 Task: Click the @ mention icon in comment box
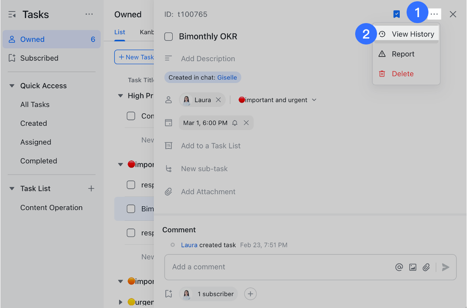(399, 267)
